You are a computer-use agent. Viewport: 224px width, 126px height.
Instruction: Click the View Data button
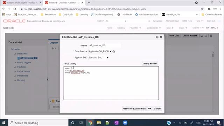click(174, 36)
